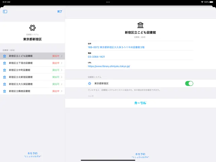Click green 貸出可 status on 大久保図書館 row

[56, 84]
